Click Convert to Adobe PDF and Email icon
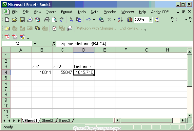The height and width of the screenshot is (131, 194). point(15,37)
